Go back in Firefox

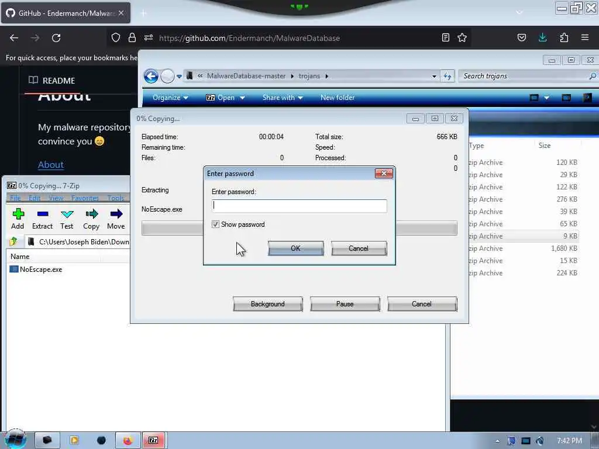click(x=14, y=38)
